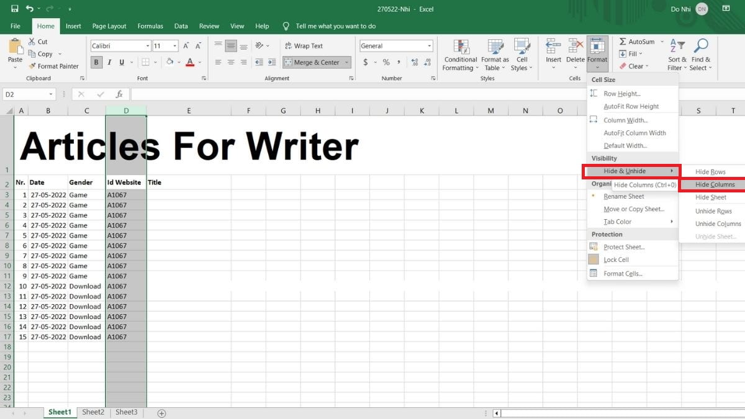Open the Font name dropdown
Image resolution: width=745 pixels, height=419 pixels.
click(x=148, y=45)
